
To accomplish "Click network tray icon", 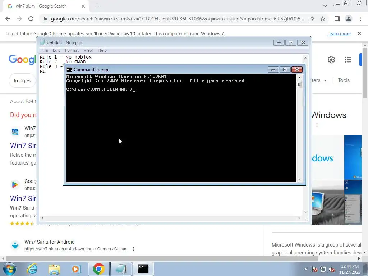I will click(x=323, y=270).
